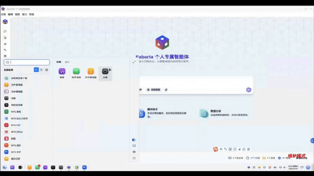Launch the 截图 screenshot app icon
This screenshot has width=314, height=176.
62,73
